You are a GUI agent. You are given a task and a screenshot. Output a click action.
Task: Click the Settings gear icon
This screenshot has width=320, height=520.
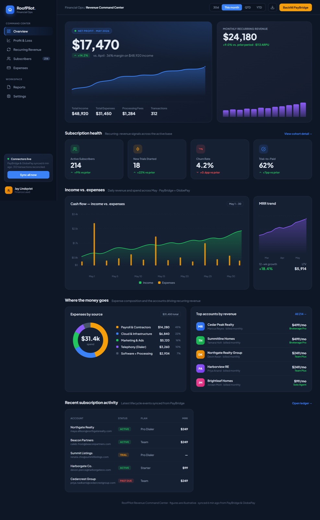click(x=9, y=96)
